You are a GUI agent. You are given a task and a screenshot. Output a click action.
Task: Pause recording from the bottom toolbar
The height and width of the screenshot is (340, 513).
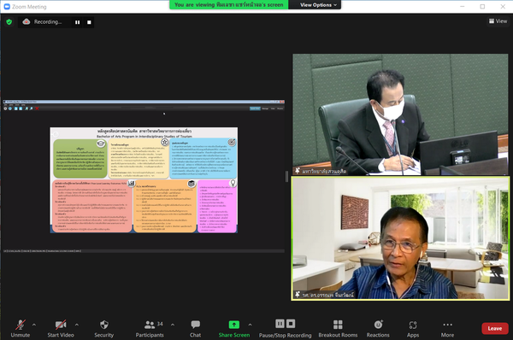280,324
